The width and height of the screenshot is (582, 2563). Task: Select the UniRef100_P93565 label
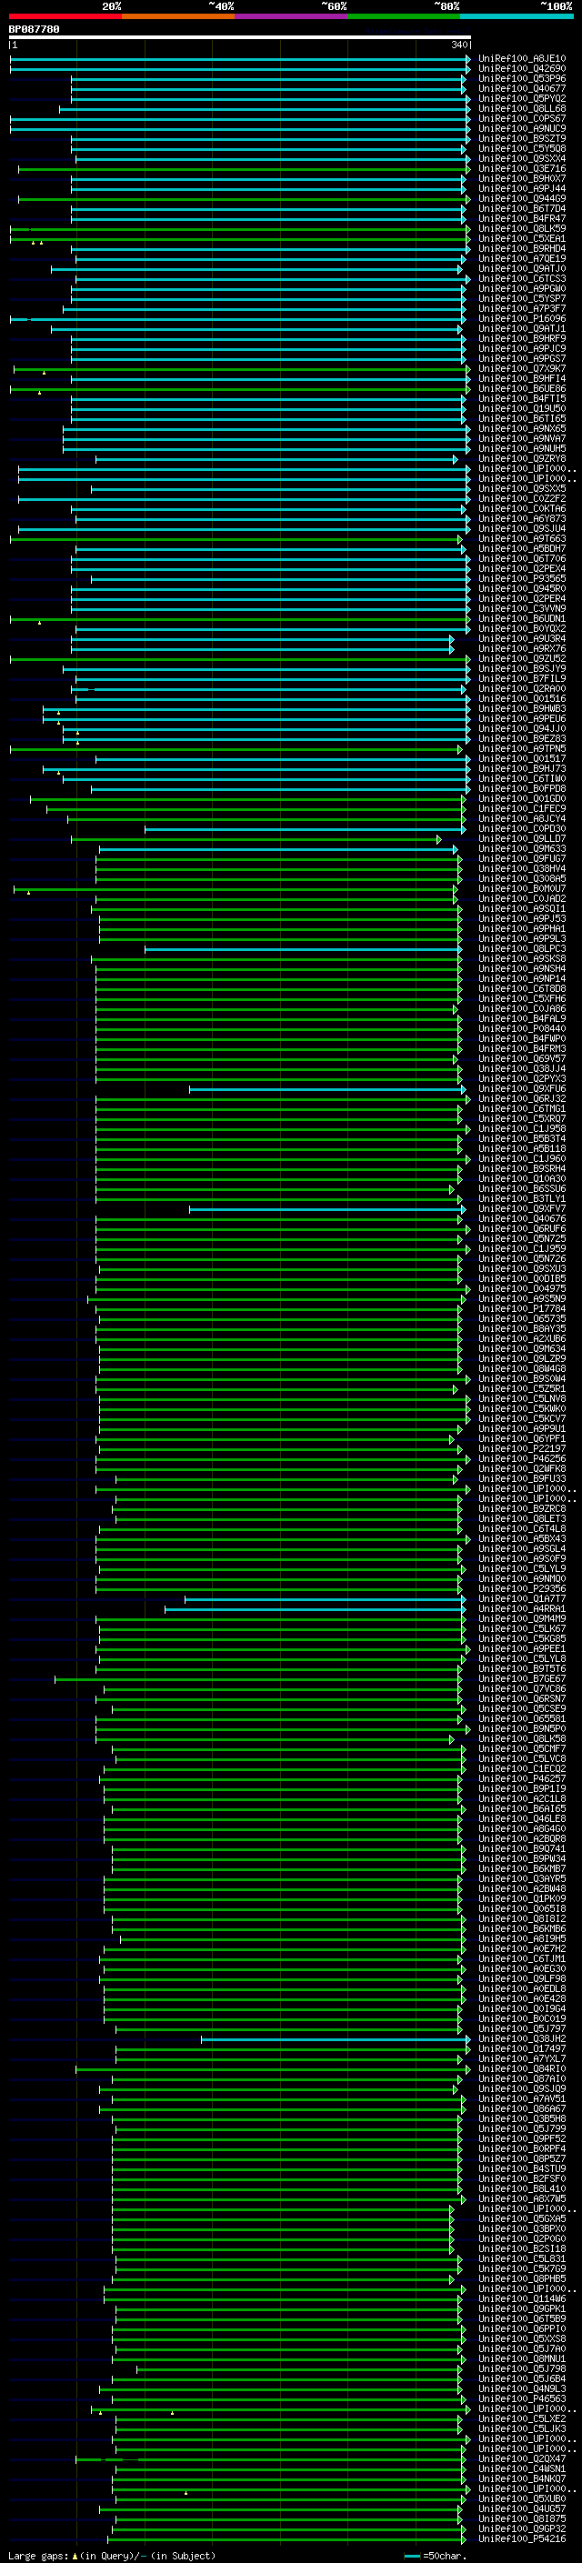pyautogui.click(x=521, y=579)
